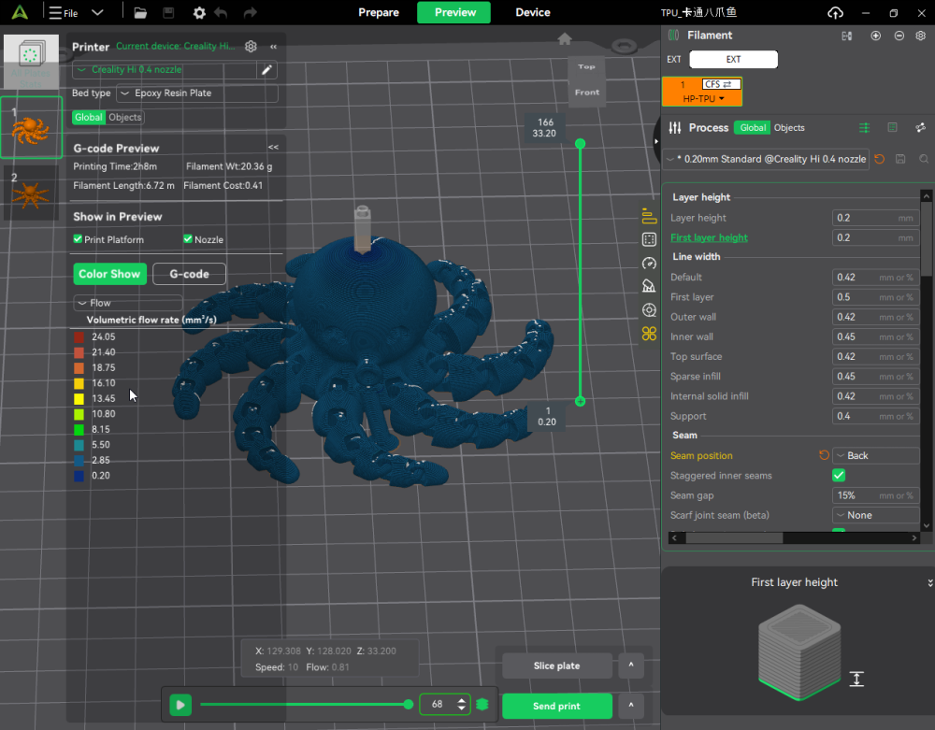This screenshot has width=935, height=730.
Task: Click the play button for layer animation
Action: tap(181, 705)
